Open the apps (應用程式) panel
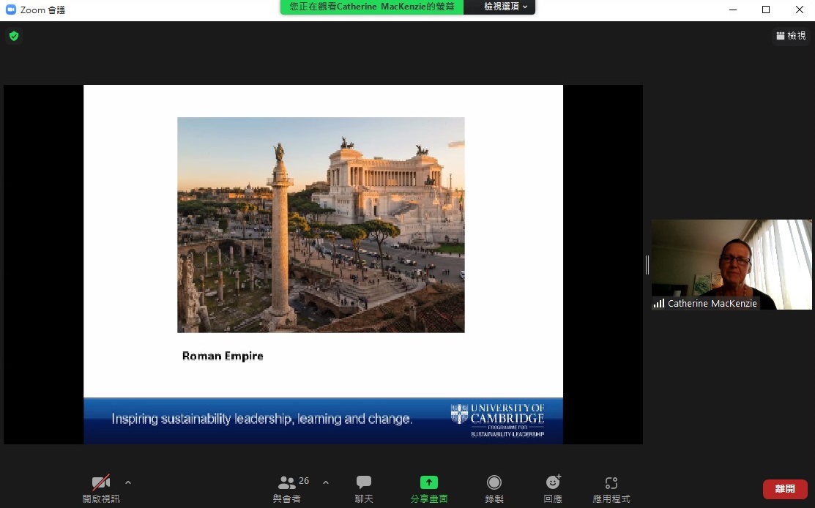Image resolution: width=815 pixels, height=508 pixels. [x=611, y=489]
